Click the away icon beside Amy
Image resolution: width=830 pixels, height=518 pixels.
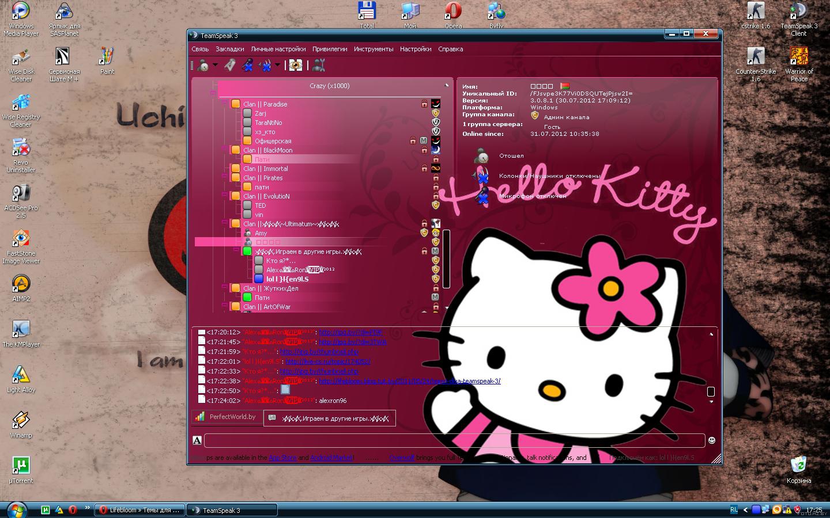point(248,233)
